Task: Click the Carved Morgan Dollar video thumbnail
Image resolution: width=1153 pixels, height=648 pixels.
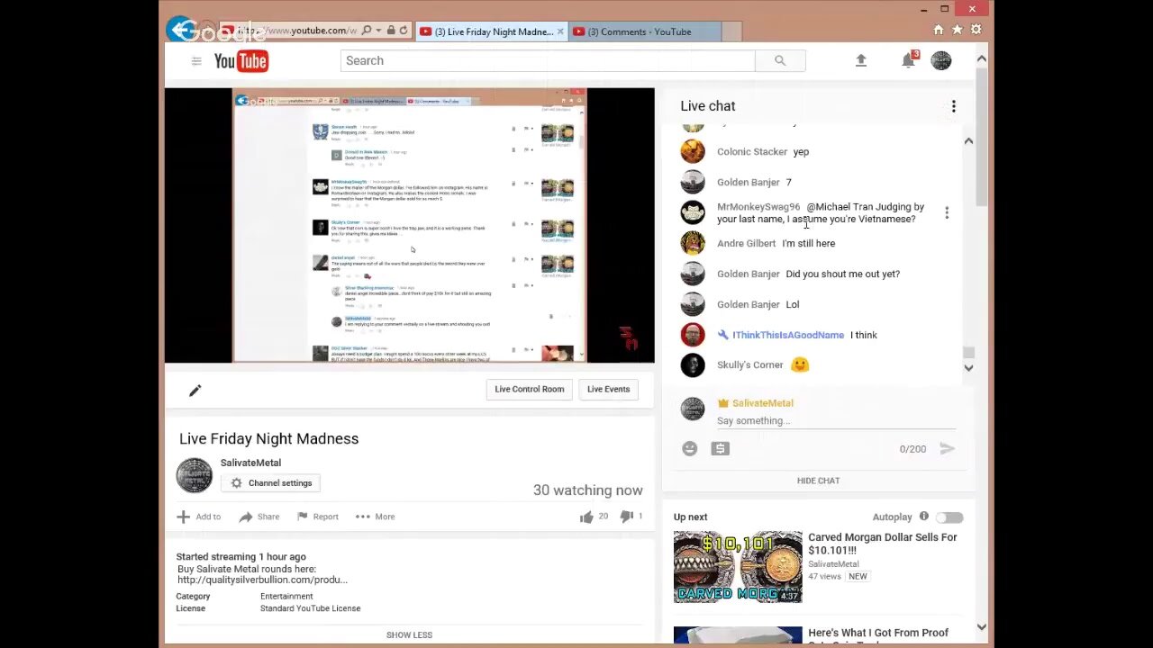Action: [738, 567]
